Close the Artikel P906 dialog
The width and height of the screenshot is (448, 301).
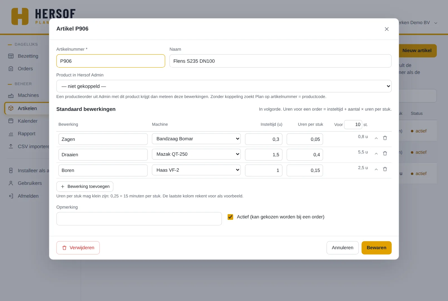coord(387,29)
